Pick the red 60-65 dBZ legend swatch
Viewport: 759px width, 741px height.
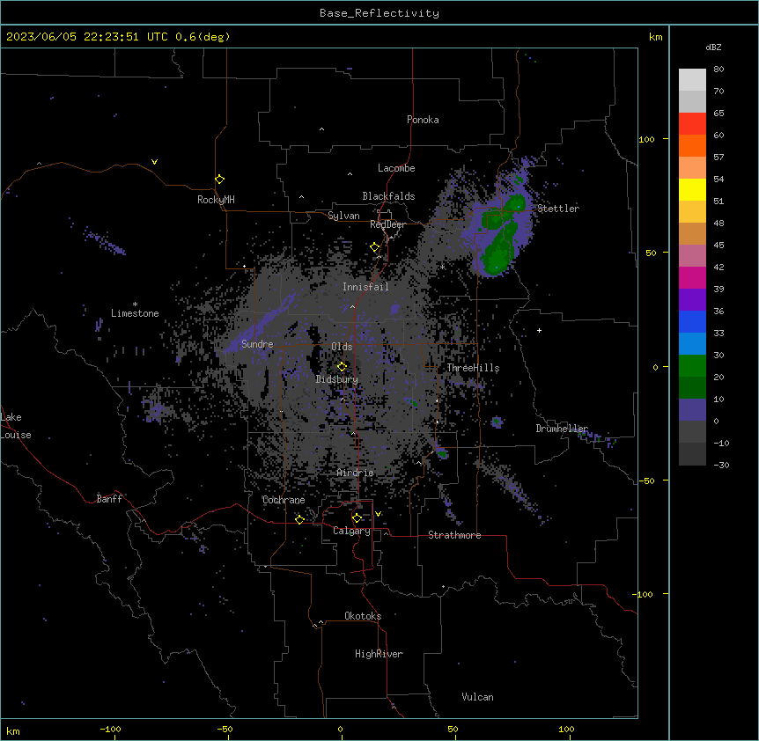click(692, 124)
